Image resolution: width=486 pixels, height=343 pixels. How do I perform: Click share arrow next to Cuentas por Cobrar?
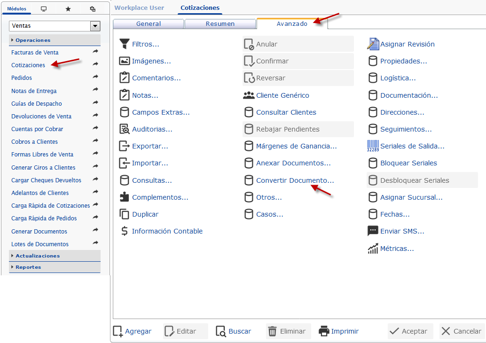tap(95, 128)
